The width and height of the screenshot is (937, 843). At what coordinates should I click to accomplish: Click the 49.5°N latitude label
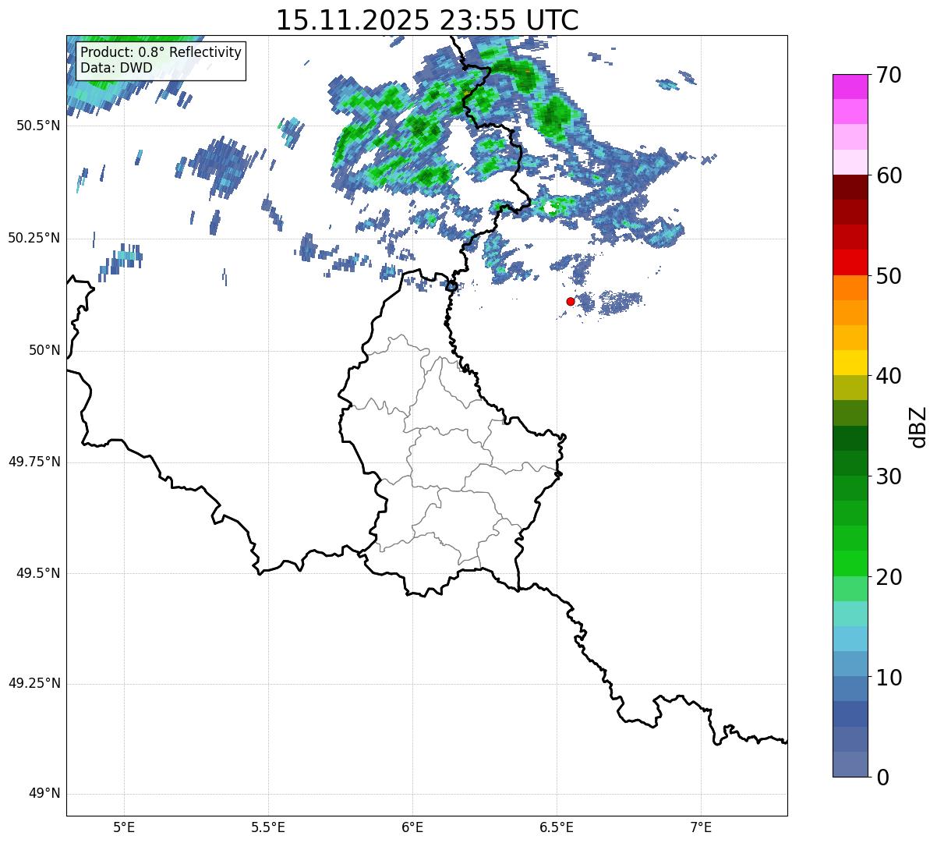pos(38,573)
